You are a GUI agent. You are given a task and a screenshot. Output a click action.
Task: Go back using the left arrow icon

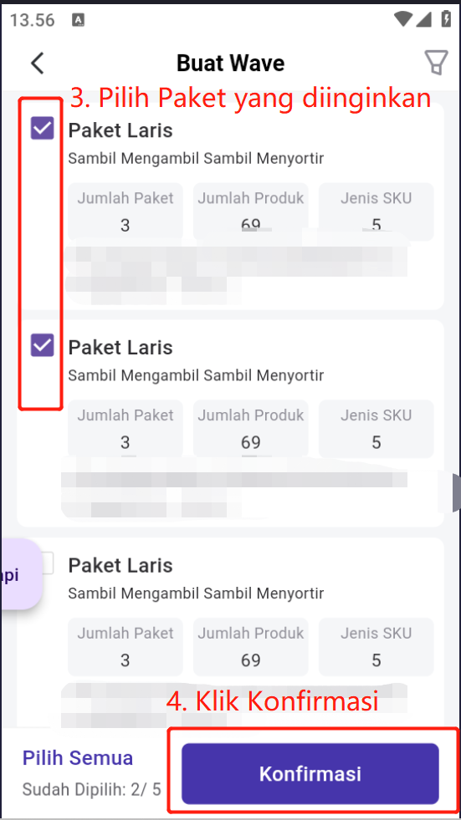(x=37, y=64)
